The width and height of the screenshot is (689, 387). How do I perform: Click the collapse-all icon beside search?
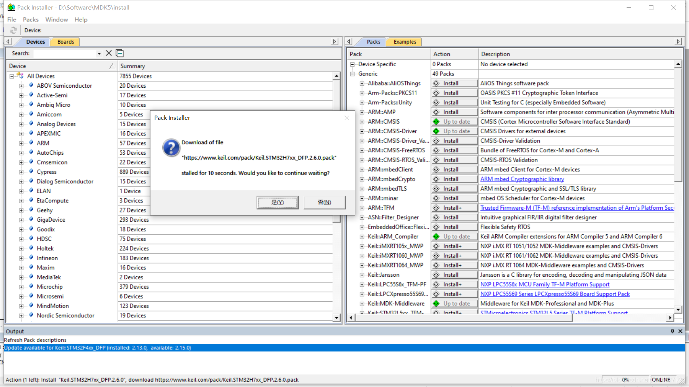120,53
